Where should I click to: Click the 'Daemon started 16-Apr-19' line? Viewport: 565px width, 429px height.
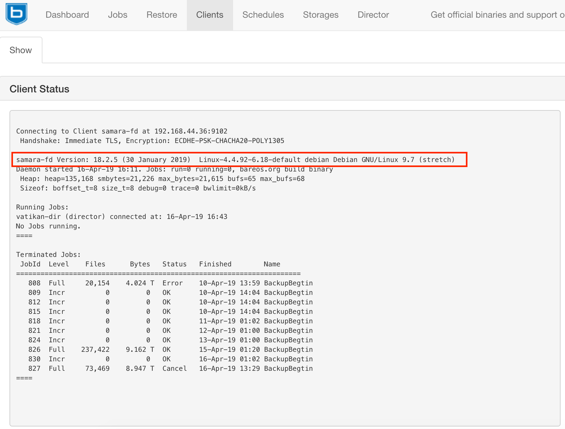coord(174,170)
